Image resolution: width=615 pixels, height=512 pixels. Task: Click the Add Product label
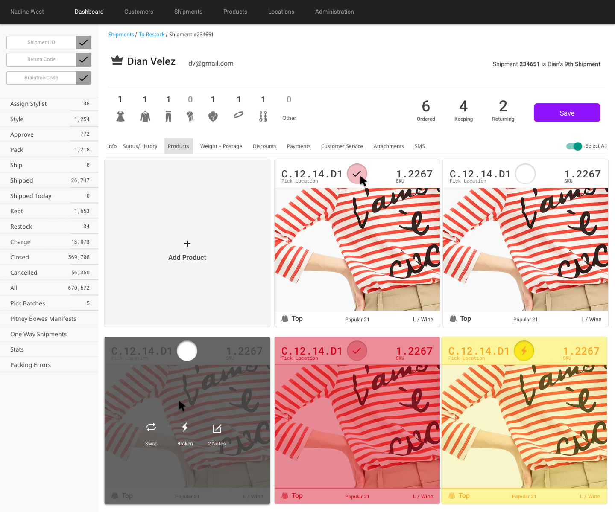point(187,258)
